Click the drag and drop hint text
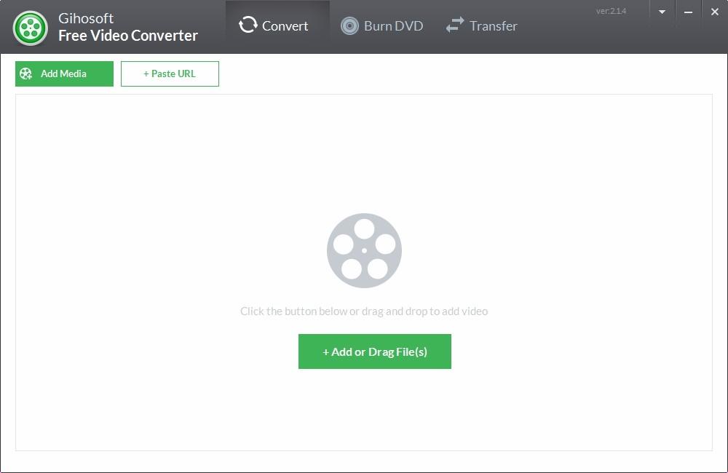 click(364, 311)
